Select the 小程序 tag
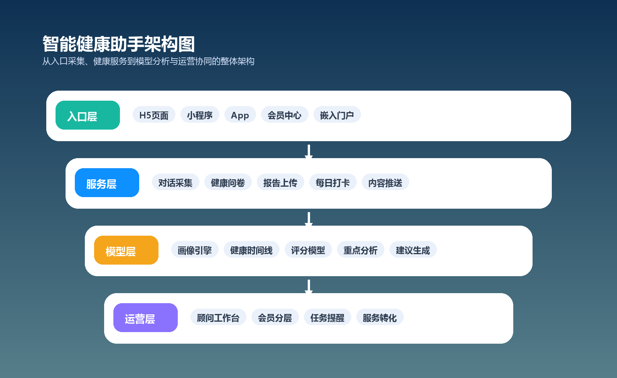The image size is (617, 378). click(x=200, y=115)
